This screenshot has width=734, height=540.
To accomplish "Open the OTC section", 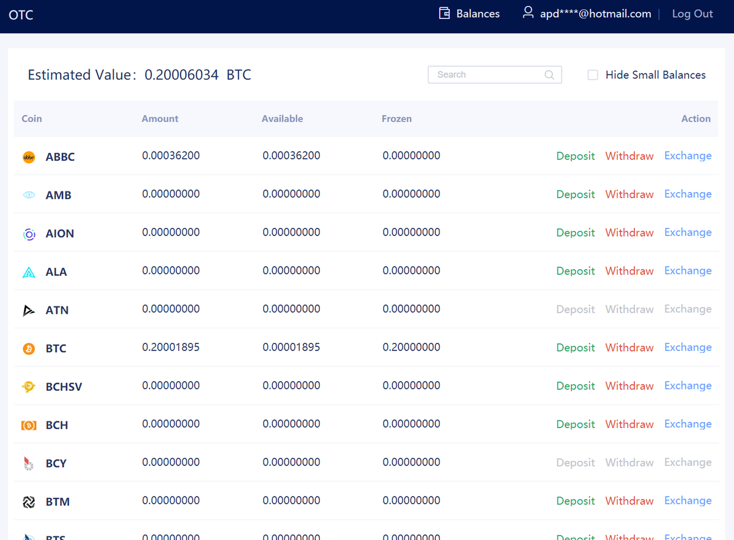I will click(21, 15).
